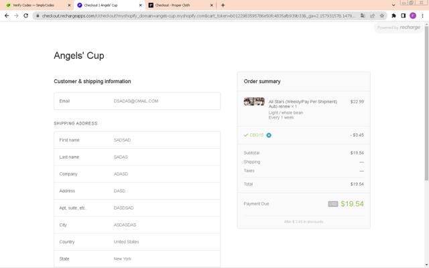Click the Last name field
429x268 pixels.
coord(137,157)
